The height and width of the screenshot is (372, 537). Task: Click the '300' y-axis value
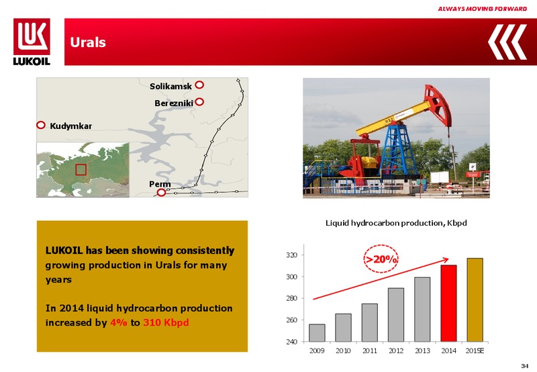[x=292, y=277]
